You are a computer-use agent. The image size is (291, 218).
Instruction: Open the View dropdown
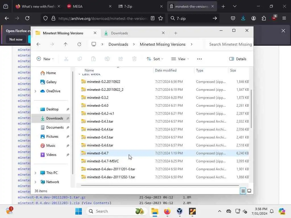tap(180, 59)
